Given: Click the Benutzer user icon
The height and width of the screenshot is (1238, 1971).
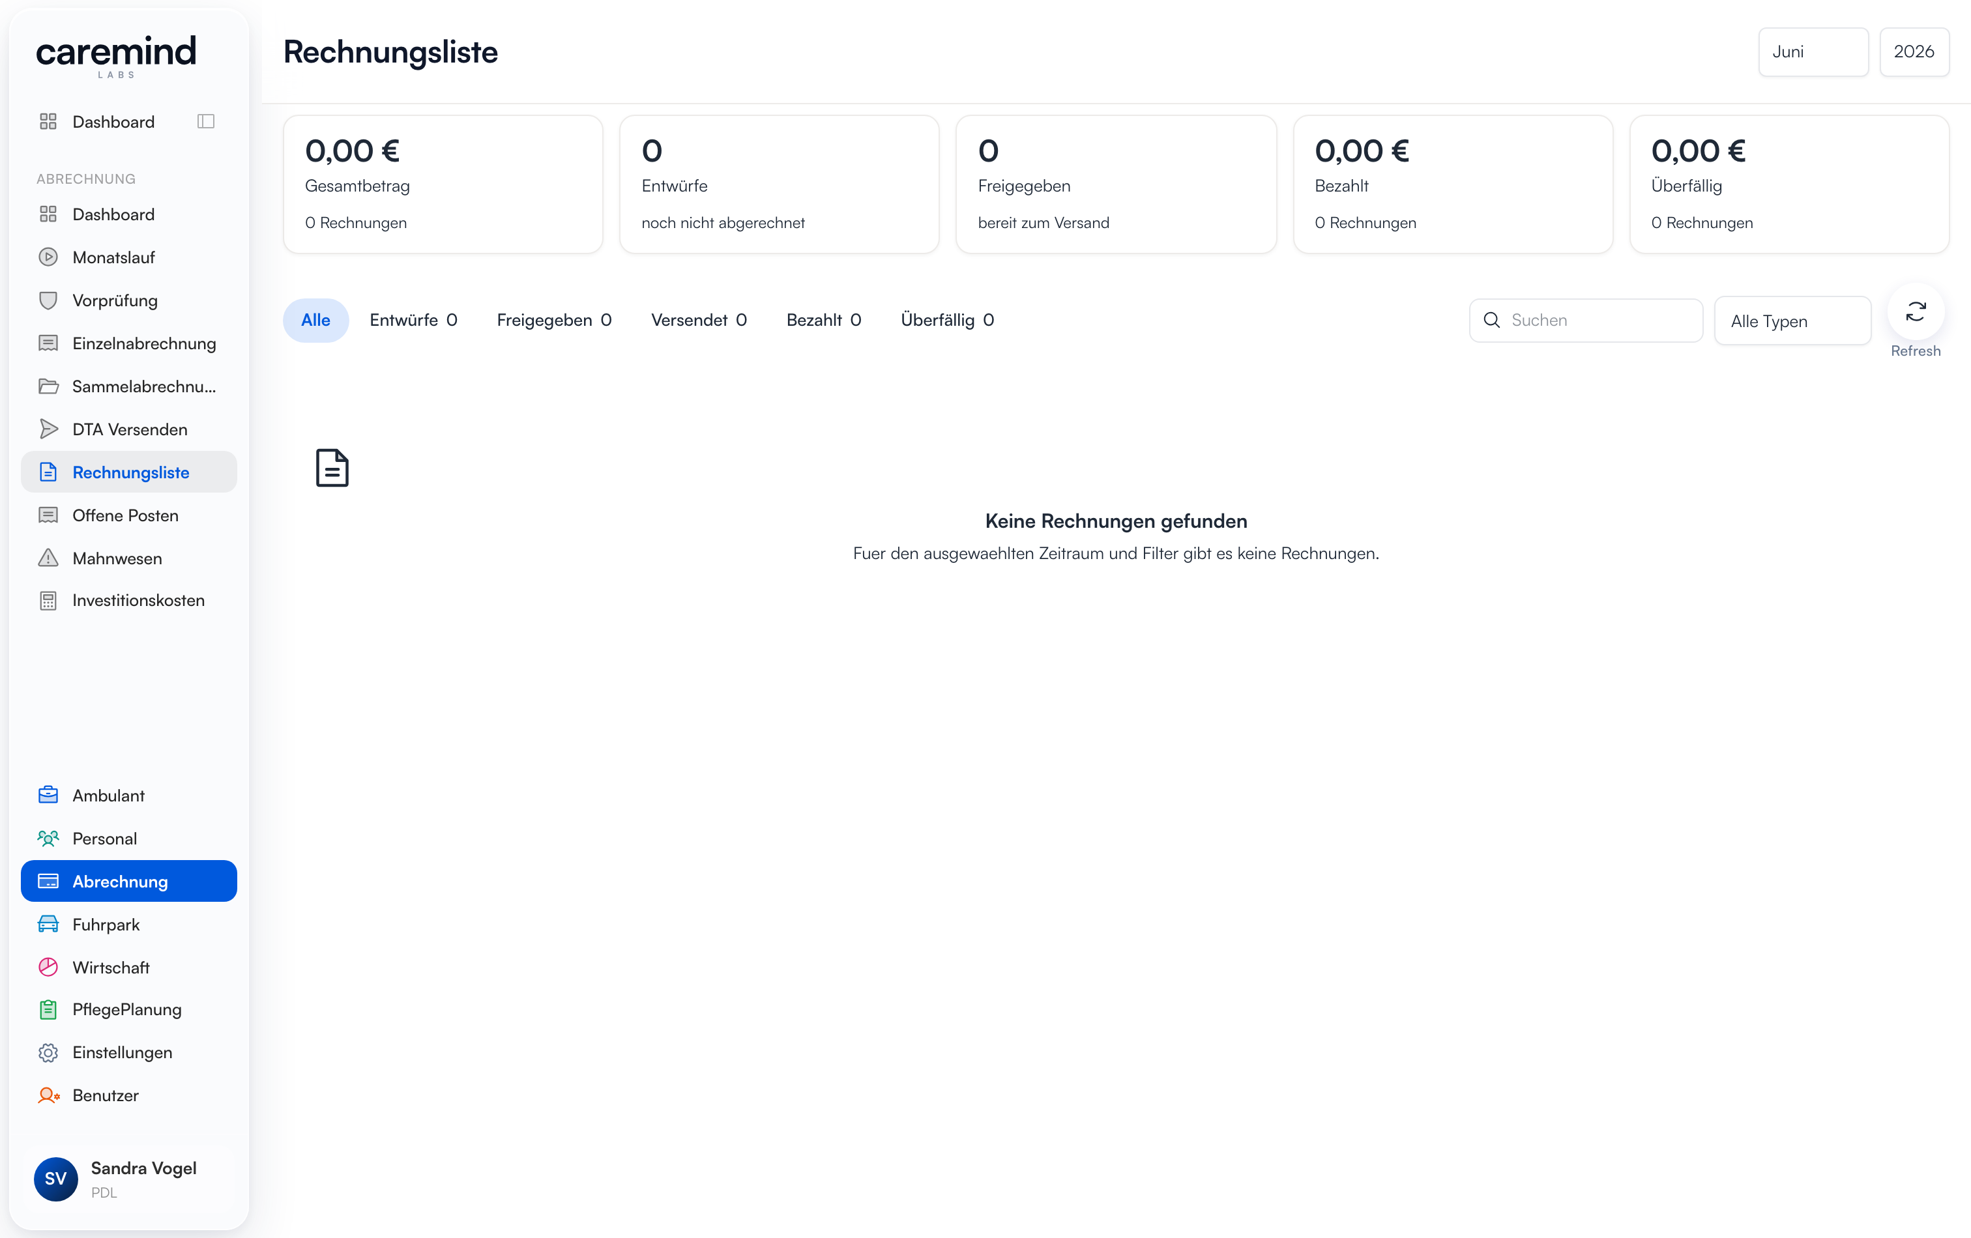Looking at the screenshot, I should [x=48, y=1095].
